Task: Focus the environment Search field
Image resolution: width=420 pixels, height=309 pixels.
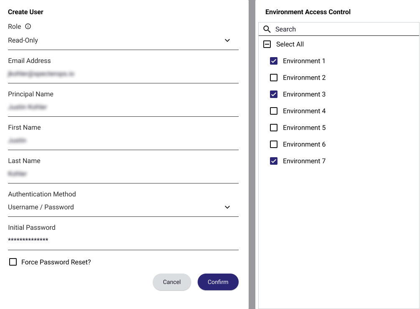Action: (343, 29)
